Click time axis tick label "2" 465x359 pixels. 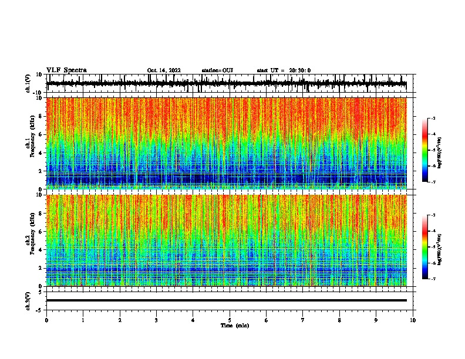pos(120,320)
